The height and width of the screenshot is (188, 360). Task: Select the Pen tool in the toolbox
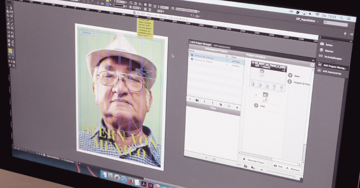(8, 24)
